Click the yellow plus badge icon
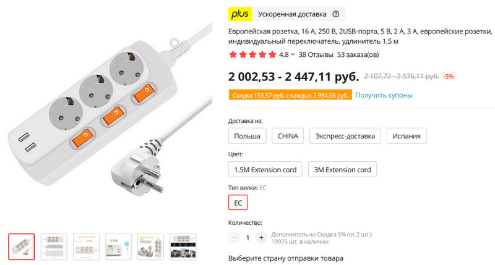 (x=240, y=14)
